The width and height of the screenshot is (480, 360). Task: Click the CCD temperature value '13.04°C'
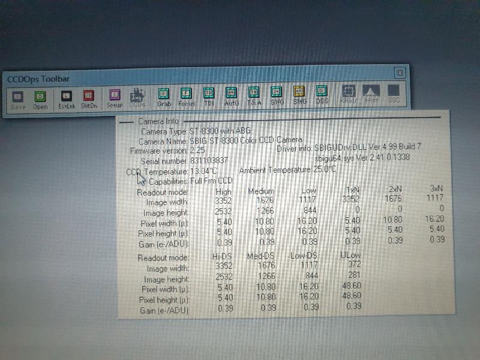click(203, 171)
